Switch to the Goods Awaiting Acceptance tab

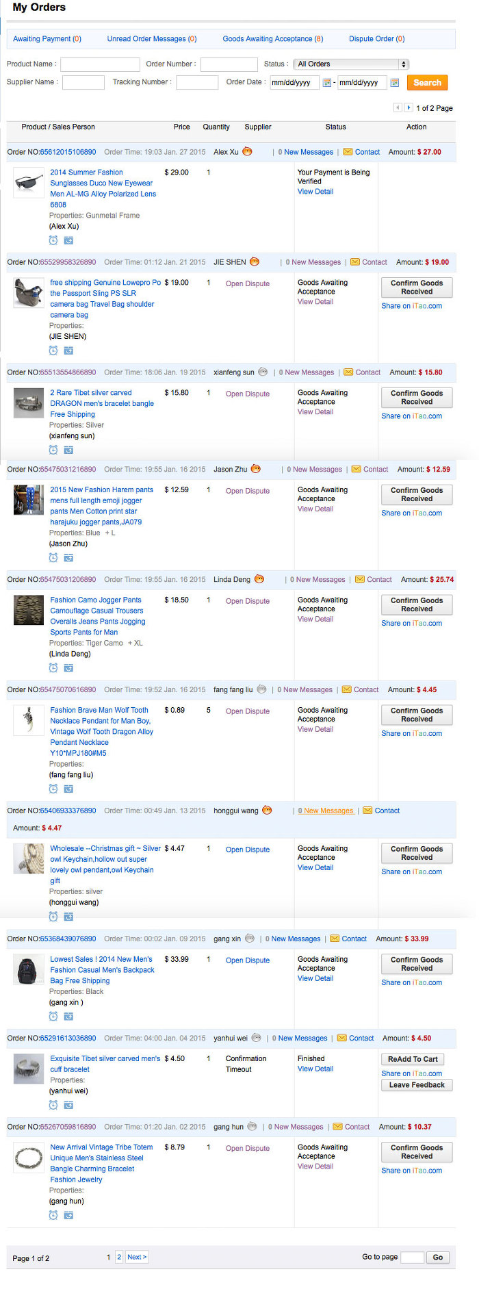pos(272,39)
